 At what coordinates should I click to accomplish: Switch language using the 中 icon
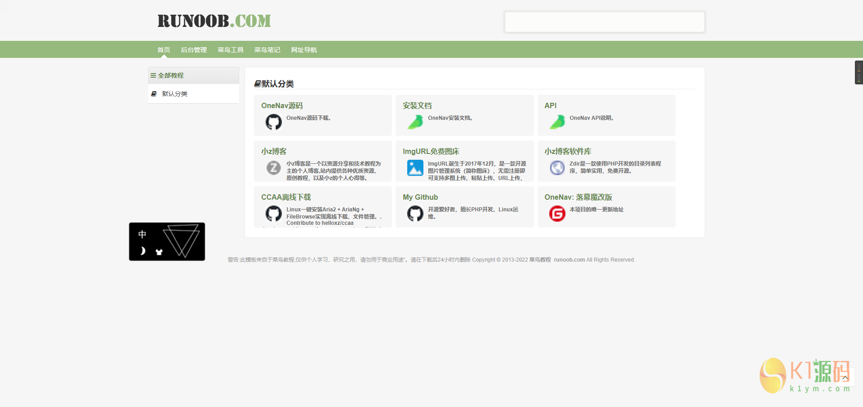point(142,234)
